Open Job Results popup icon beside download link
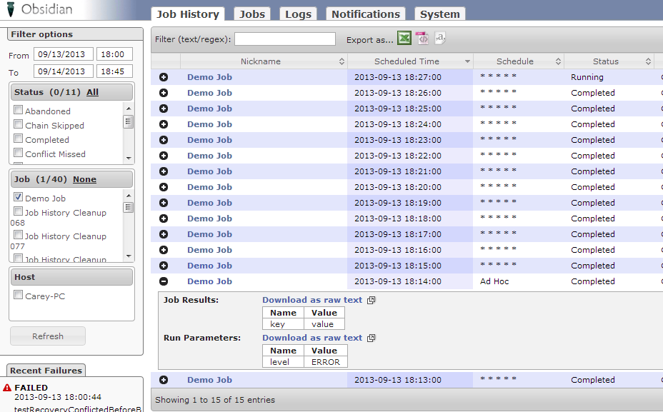The image size is (663, 412). tap(371, 301)
